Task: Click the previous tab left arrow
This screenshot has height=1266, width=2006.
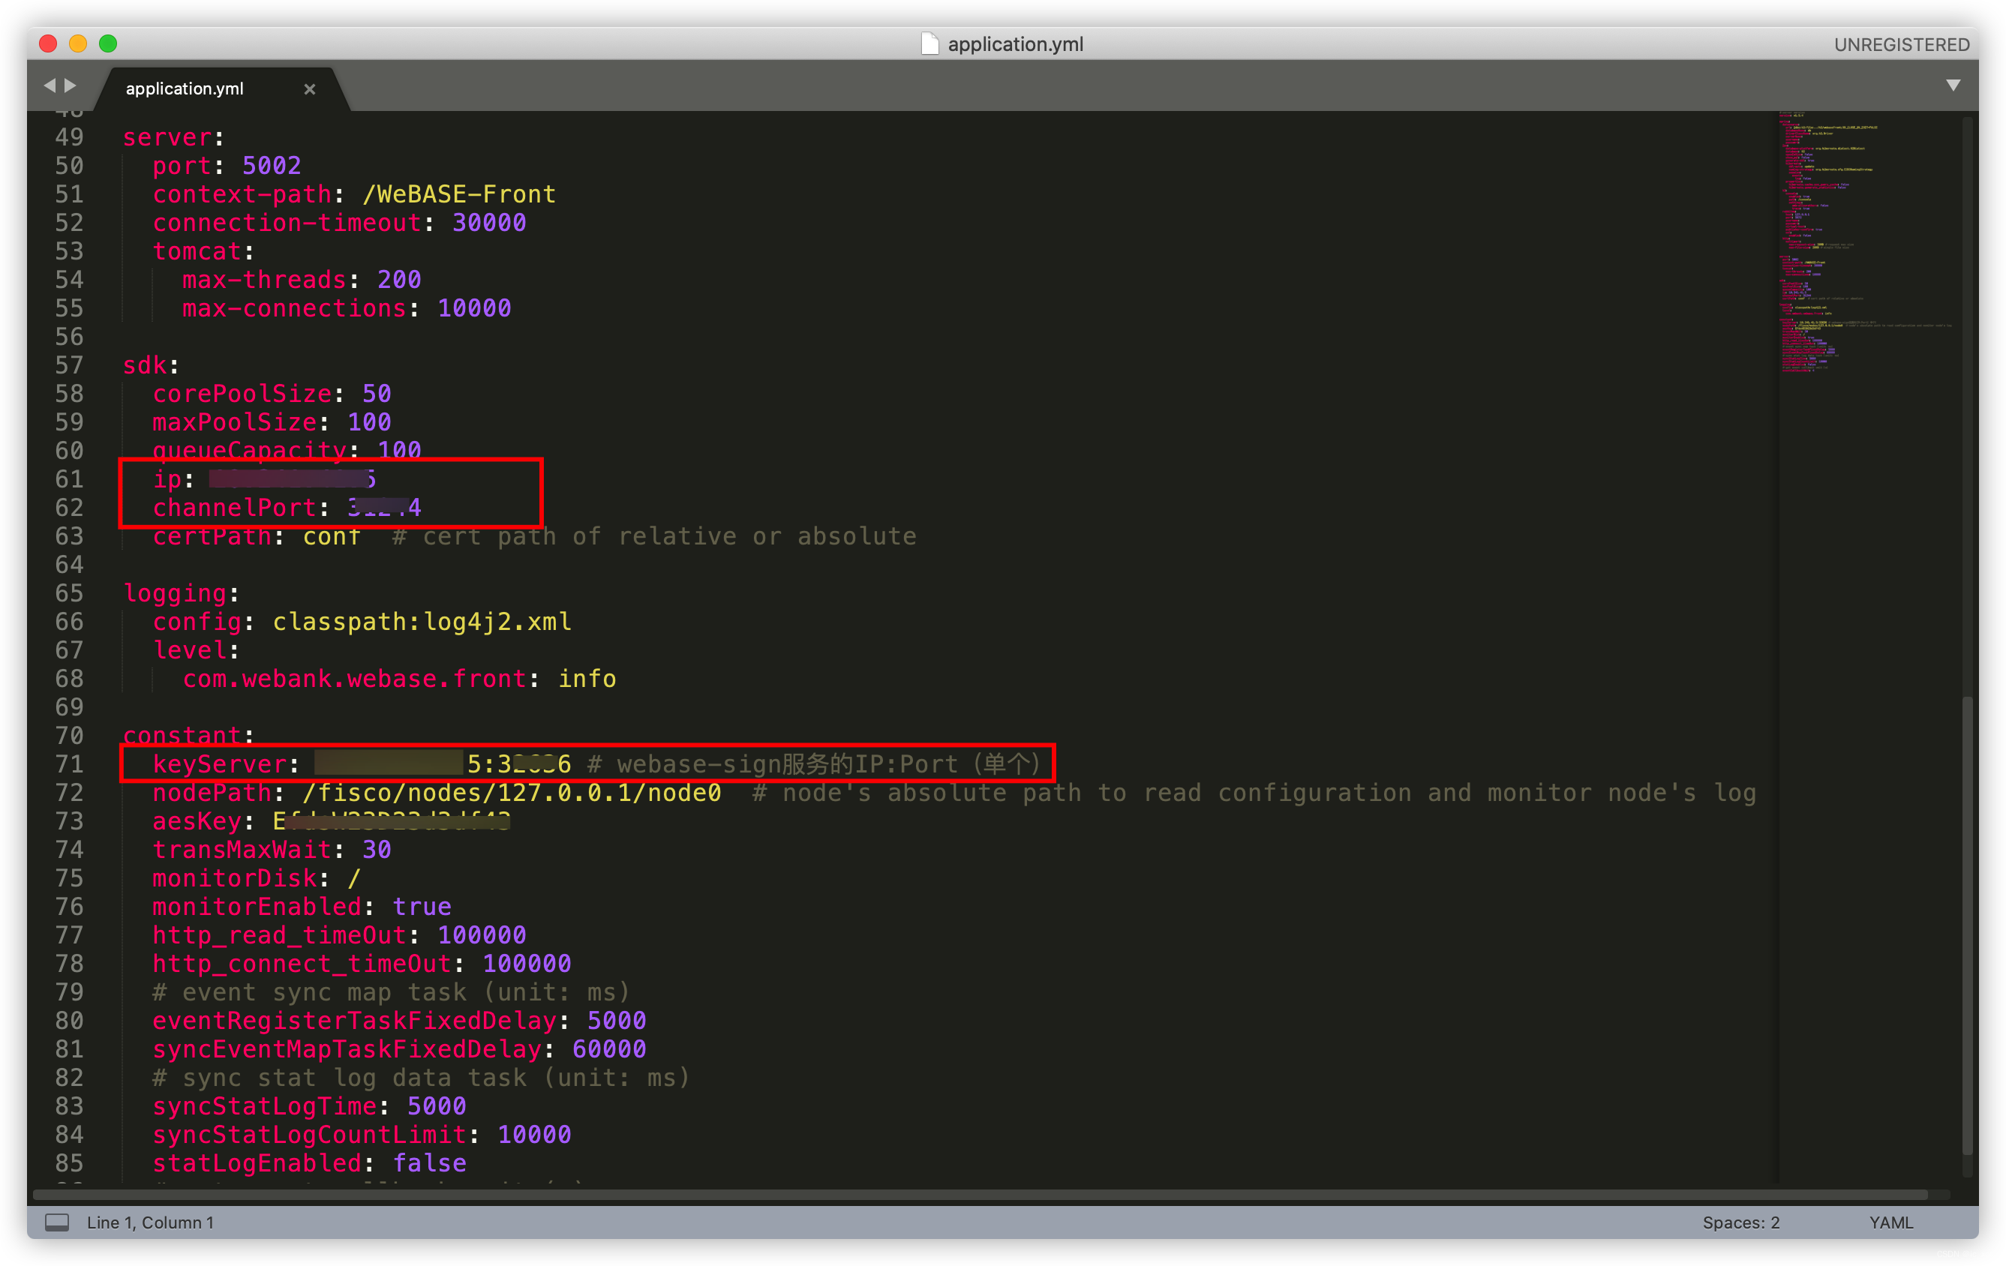Action: [50, 85]
